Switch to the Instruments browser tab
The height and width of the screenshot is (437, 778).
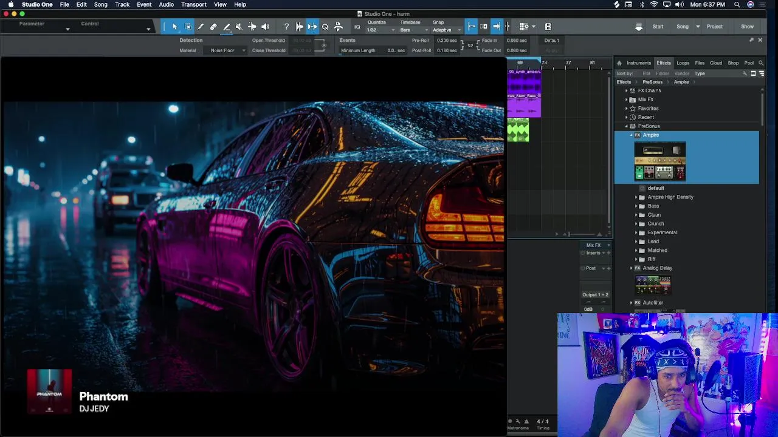(639, 63)
